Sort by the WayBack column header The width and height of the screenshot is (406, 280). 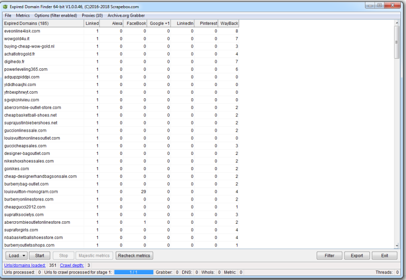[229, 23]
